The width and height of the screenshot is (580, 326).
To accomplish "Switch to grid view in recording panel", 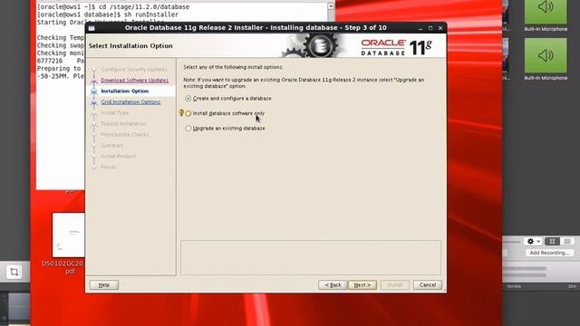I will (x=552, y=242).
